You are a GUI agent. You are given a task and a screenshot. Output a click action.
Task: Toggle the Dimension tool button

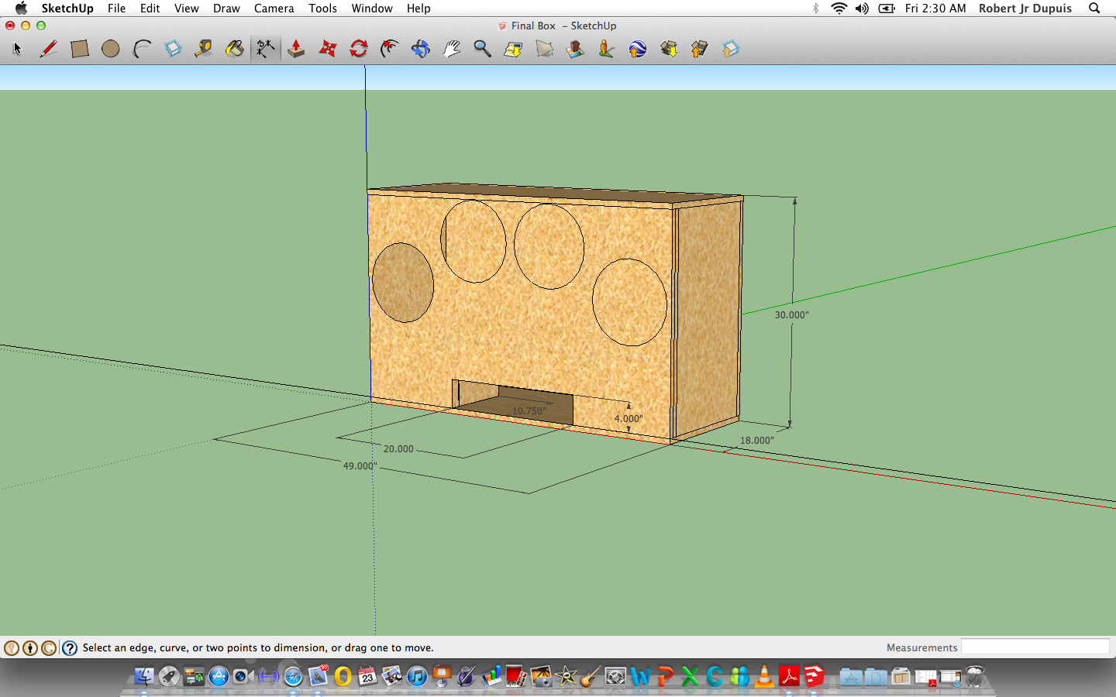[x=265, y=49]
